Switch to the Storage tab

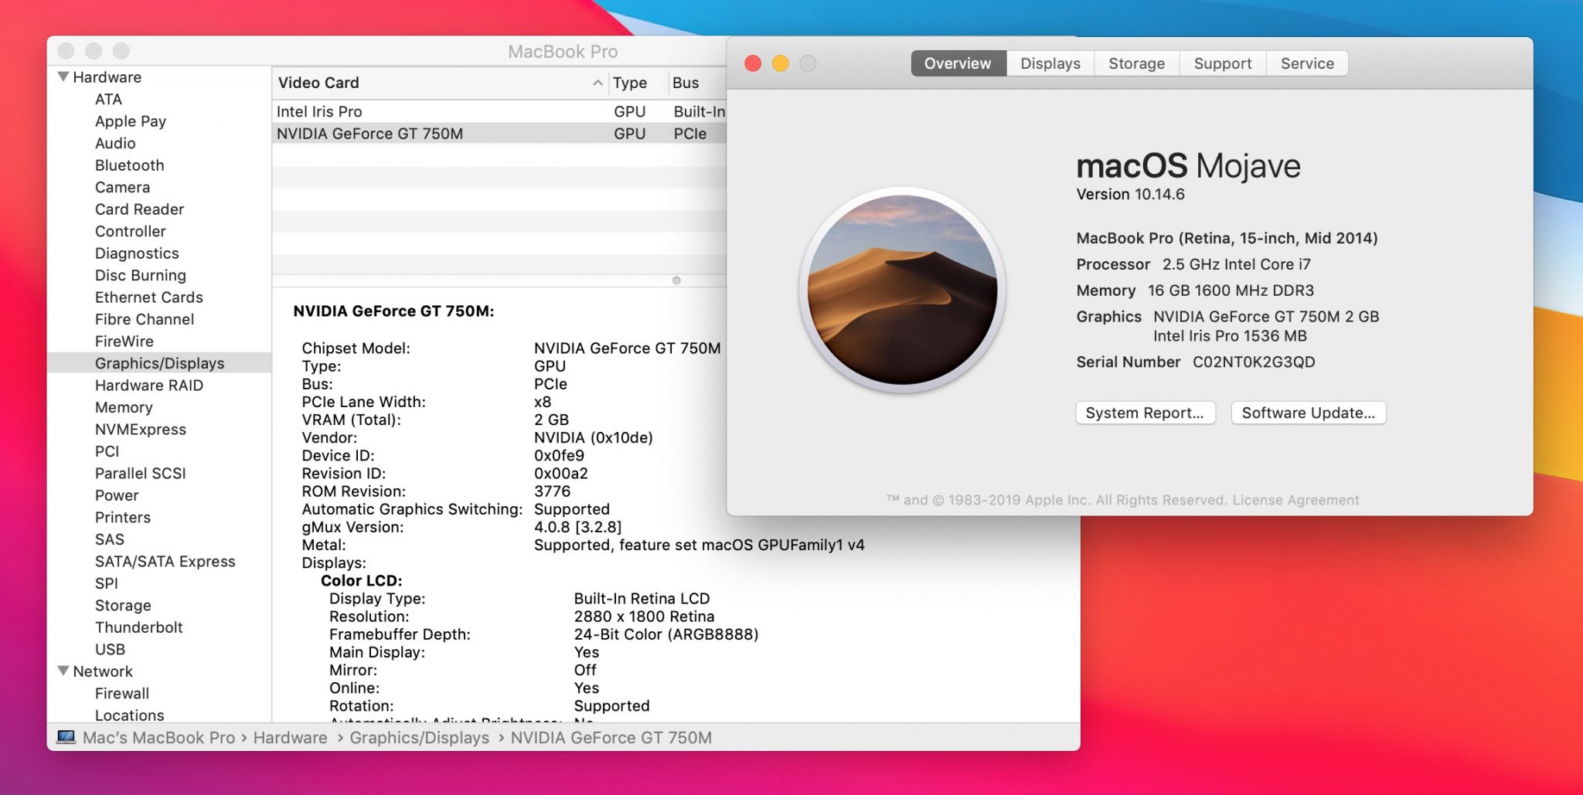(1136, 63)
